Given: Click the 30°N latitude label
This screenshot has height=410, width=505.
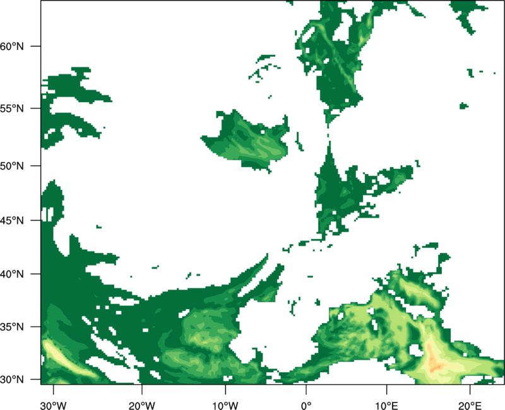Looking at the screenshot, I should click(12, 380).
